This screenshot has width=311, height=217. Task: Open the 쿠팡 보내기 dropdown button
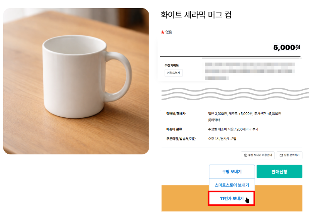tap(232, 171)
